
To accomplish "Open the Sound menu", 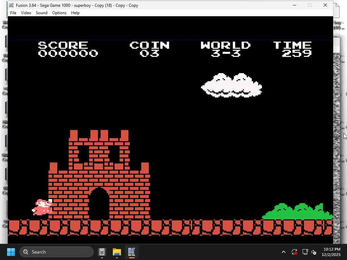I will click(x=42, y=13).
